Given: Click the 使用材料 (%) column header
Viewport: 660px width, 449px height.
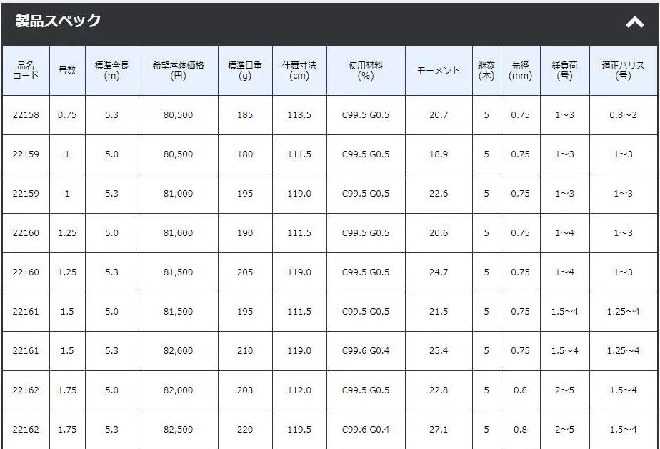Looking at the screenshot, I should click(x=366, y=70).
